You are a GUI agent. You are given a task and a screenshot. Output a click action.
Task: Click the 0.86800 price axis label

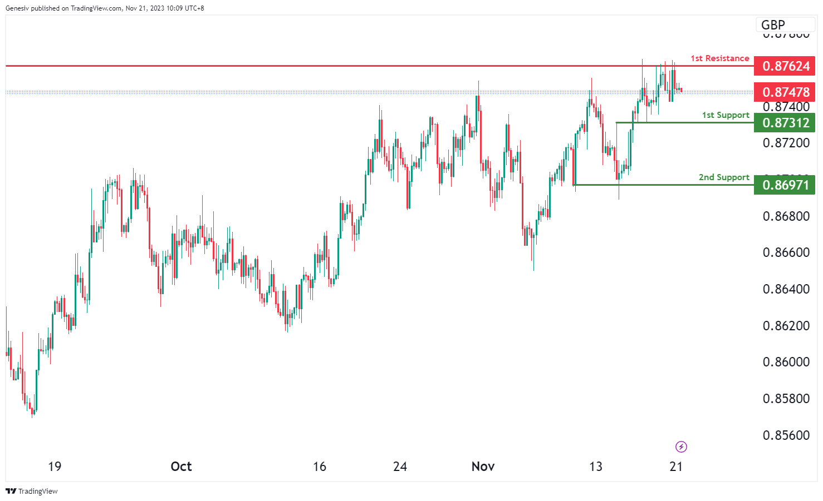[786, 216]
